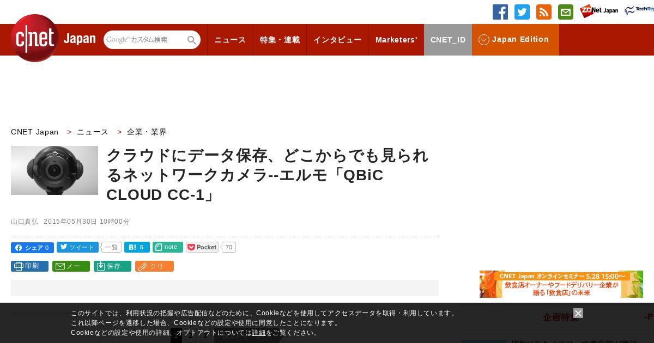Open the tweet 一覧 list button
The width and height of the screenshot is (654, 343).
click(111, 247)
